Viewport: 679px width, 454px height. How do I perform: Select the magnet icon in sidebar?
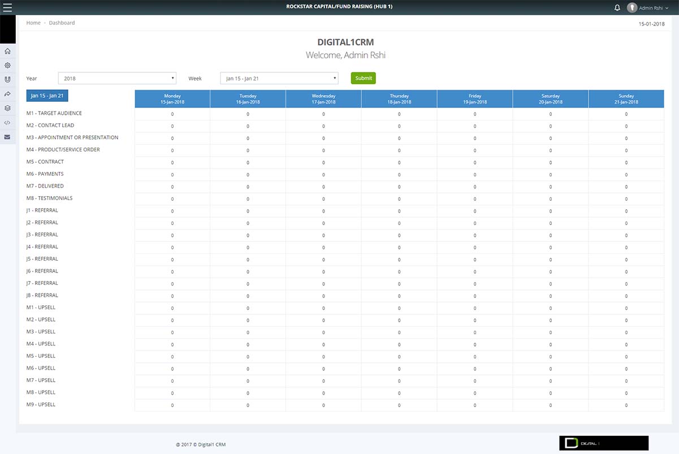tap(7, 80)
